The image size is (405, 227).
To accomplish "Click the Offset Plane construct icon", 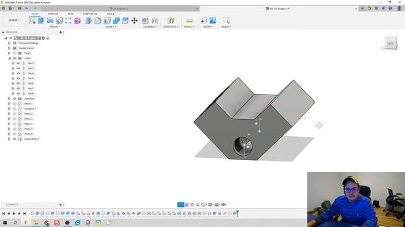I will pos(171,20).
